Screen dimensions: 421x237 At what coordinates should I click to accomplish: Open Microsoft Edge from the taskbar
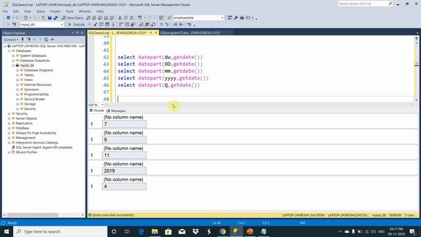(x=141, y=231)
